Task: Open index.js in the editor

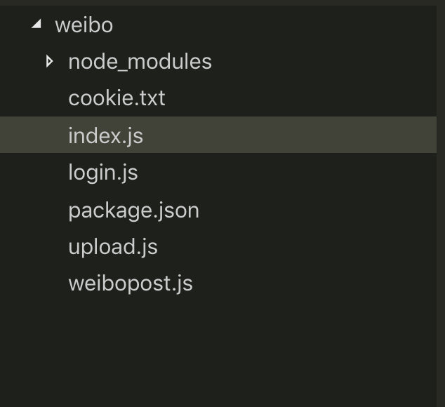Action: (105, 135)
